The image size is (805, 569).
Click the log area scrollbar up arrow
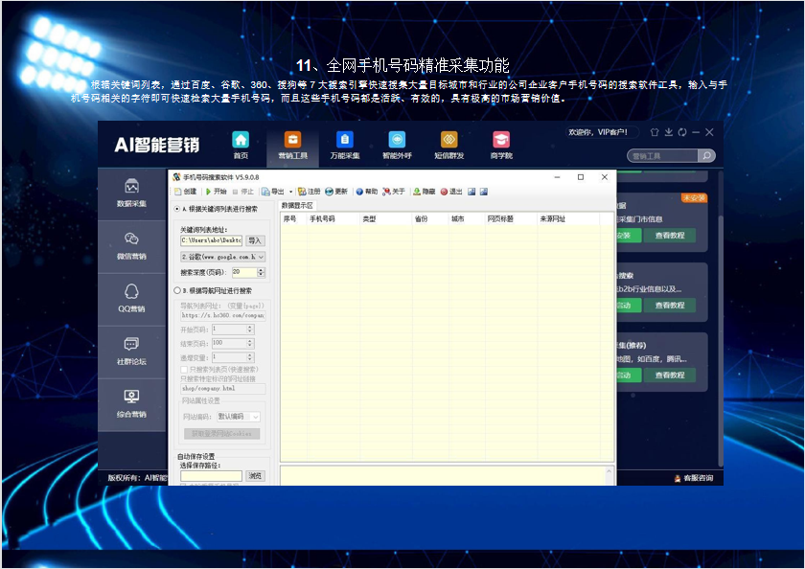pos(609,470)
